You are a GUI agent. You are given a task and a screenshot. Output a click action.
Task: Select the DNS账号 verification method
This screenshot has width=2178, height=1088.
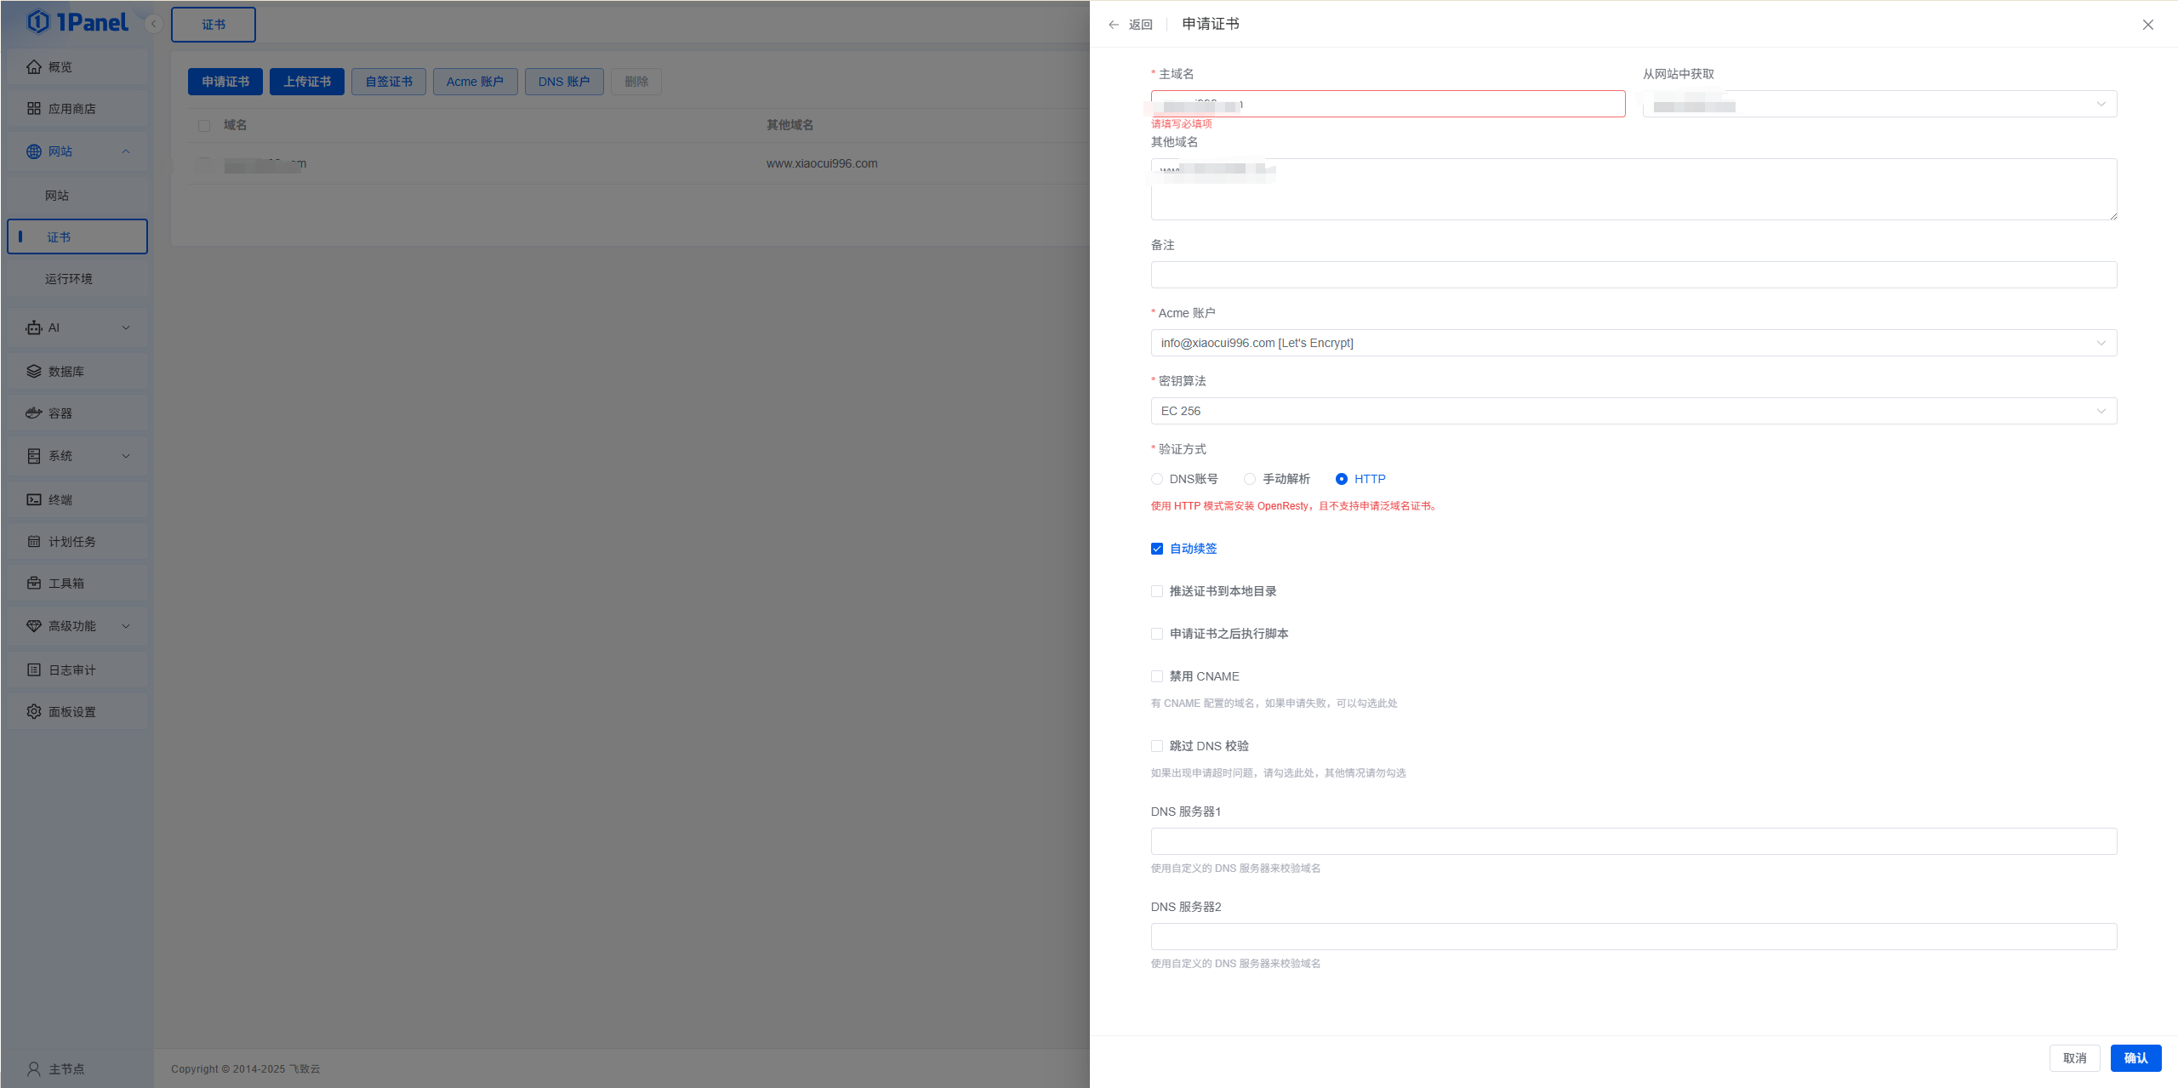click(1157, 479)
